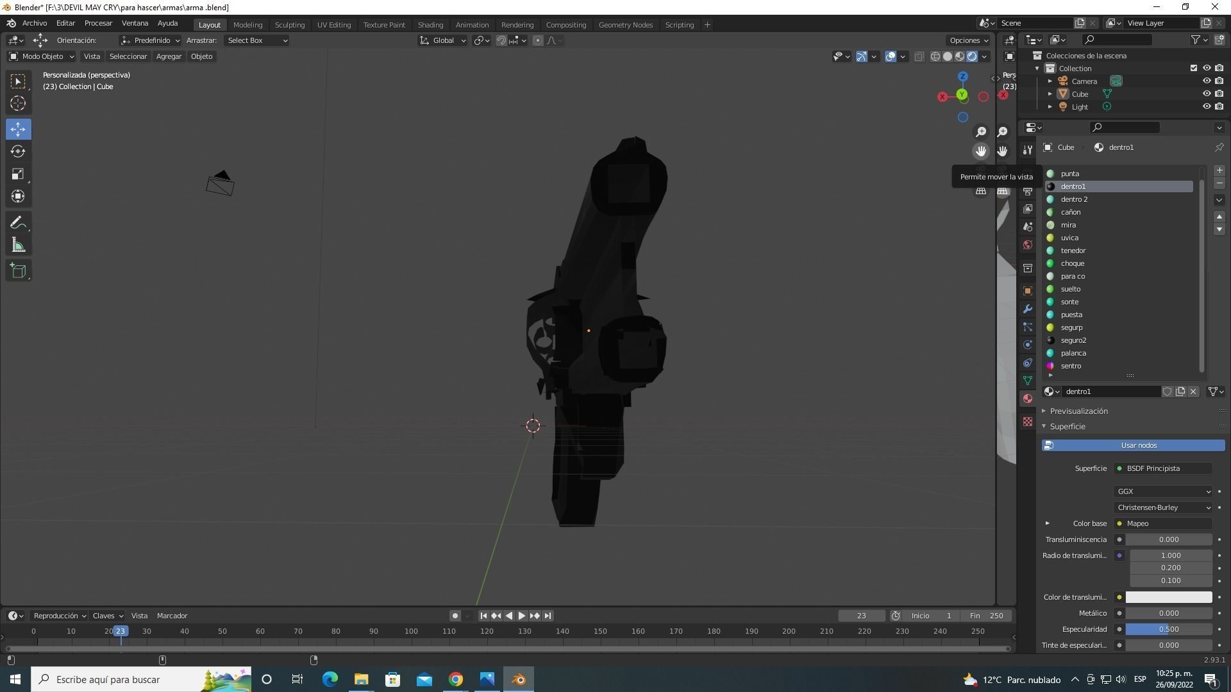Image resolution: width=1231 pixels, height=692 pixels.
Task: Move material slot up
Action: 1219,217
